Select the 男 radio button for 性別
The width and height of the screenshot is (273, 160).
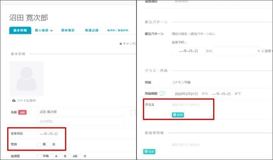(39, 144)
